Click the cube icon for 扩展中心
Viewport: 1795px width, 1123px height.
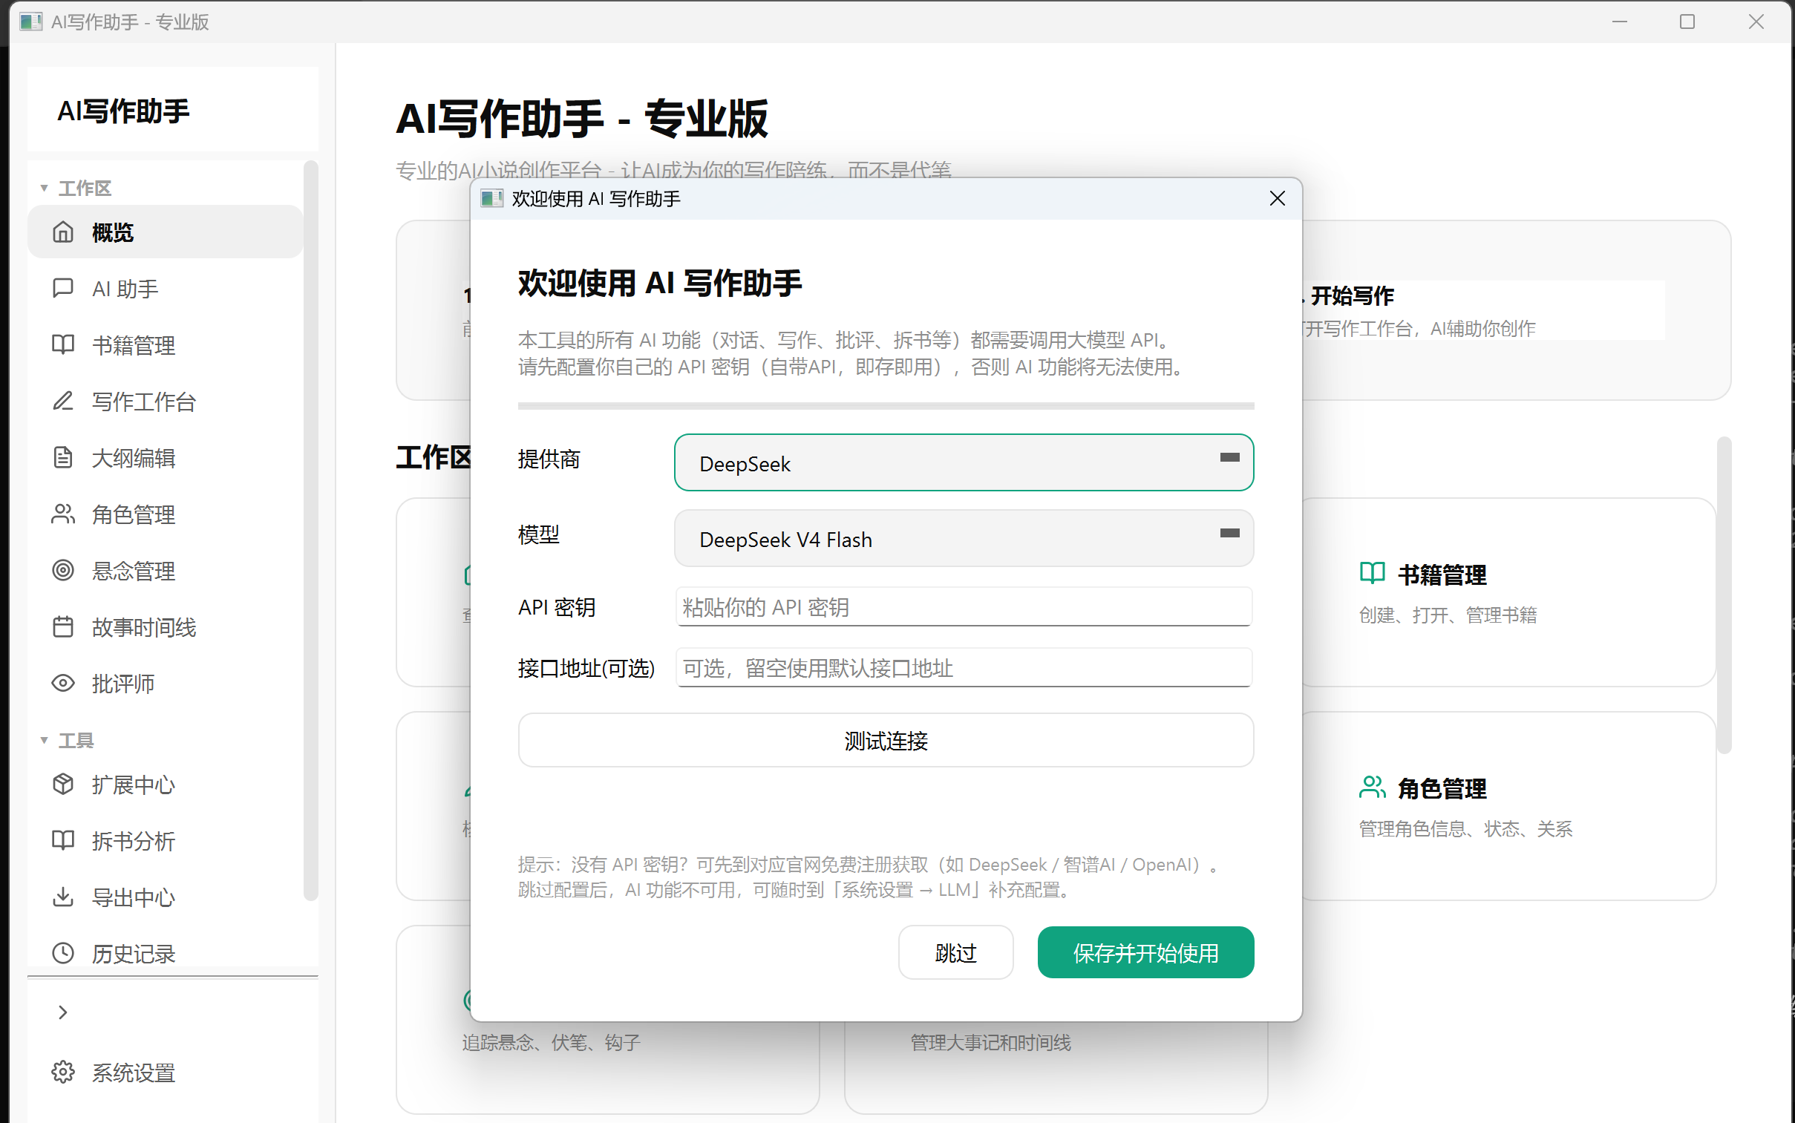[x=63, y=785]
